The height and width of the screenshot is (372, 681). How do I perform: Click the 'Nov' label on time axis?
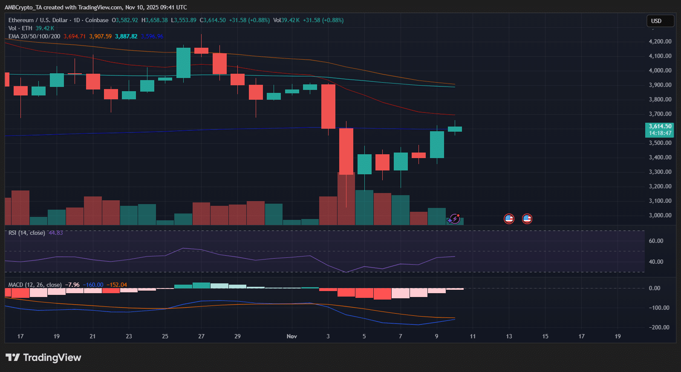(292, 336)
